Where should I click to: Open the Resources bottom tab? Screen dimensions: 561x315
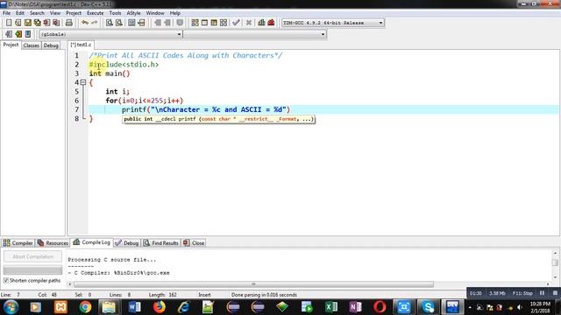[53, 243]
